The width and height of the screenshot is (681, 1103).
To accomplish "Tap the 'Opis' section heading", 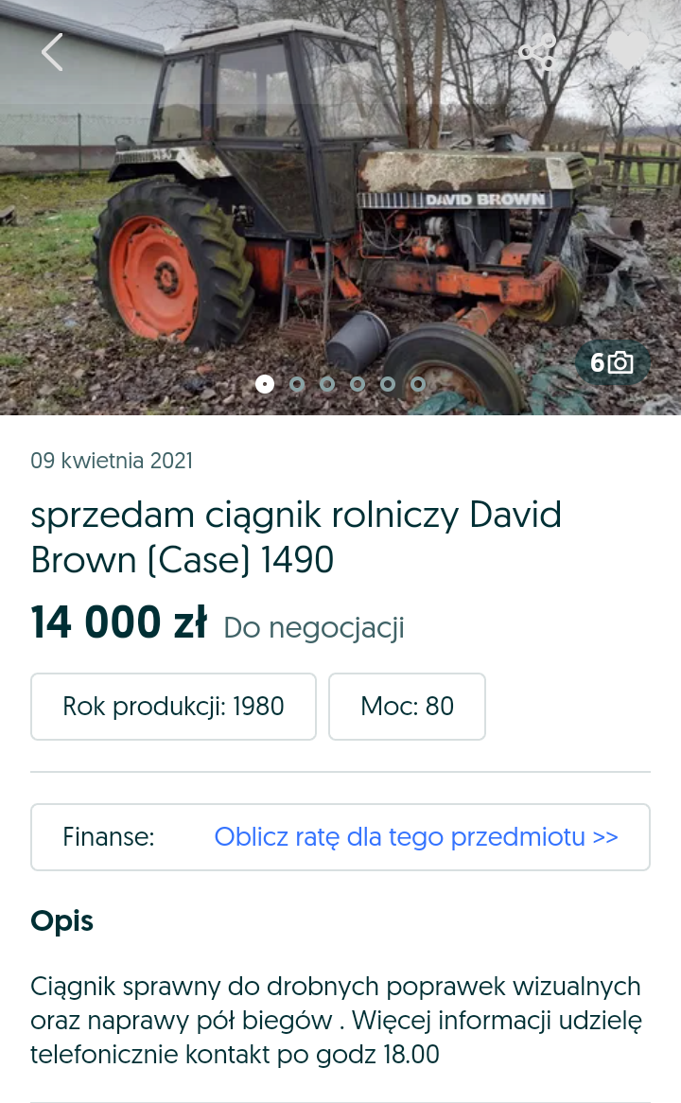I will (61, 921).
